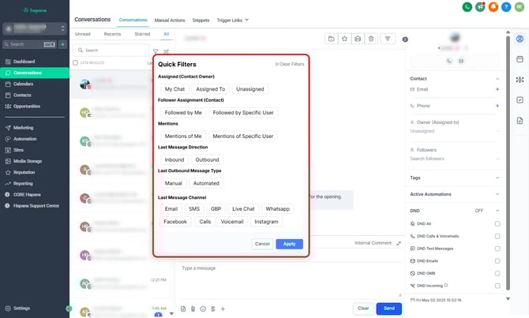Enable the DND All checkbox

[497, 224]
